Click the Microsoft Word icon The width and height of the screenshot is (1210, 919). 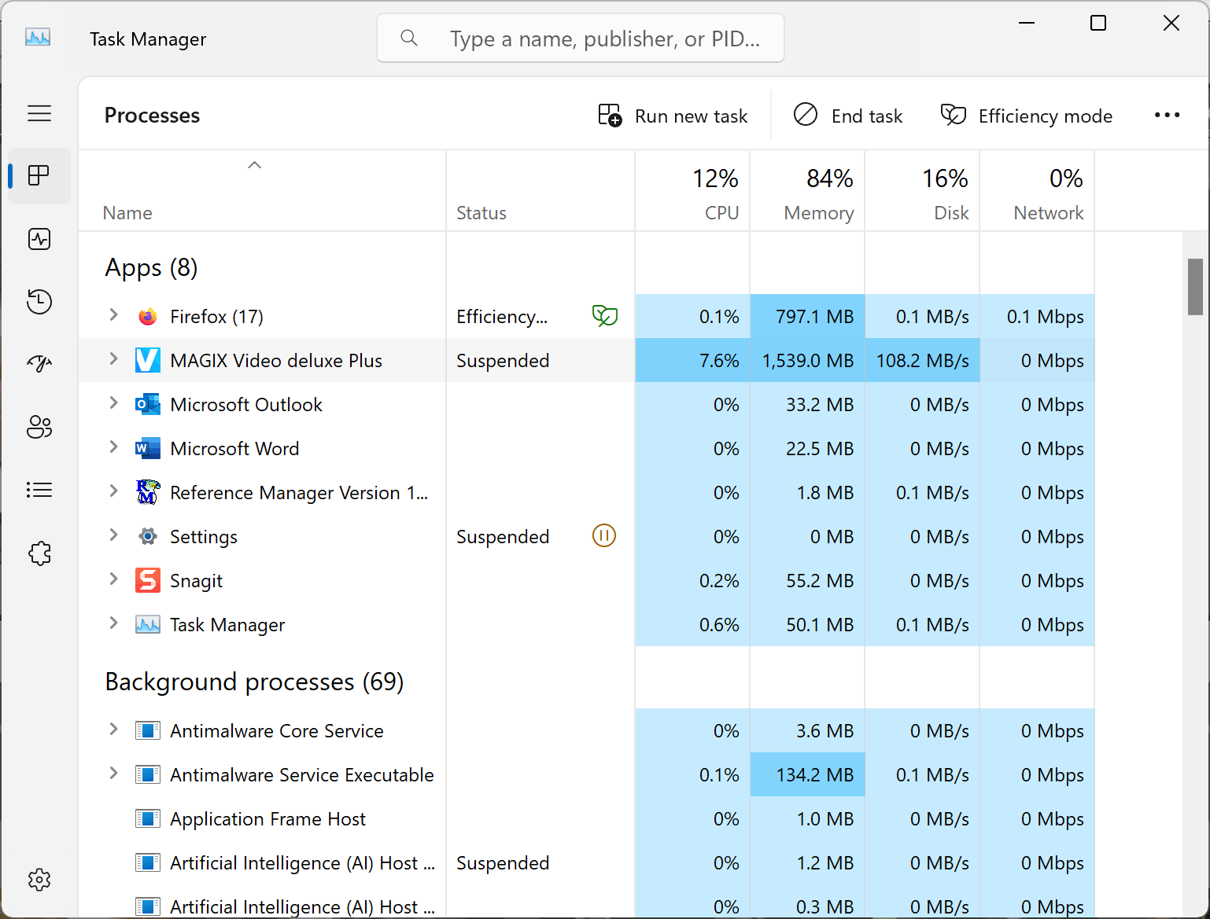pyautogui.click(x=148, y=448)
